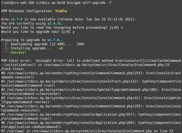Click the 'Would you like to upgrade now?' line
This screenshot has width=182, height=133.
point(38,32)
